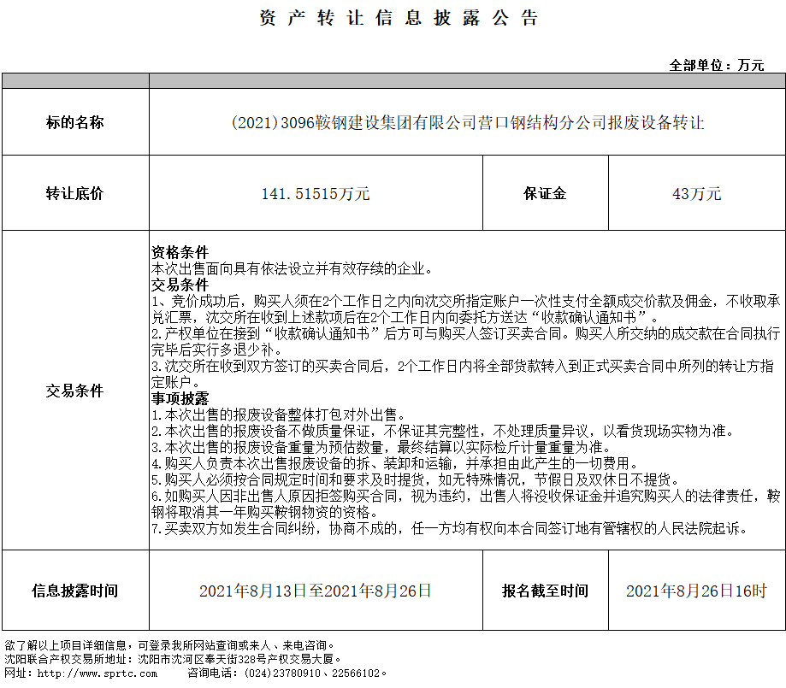The image size is (786, 688).
Task: Click the www.sprtc.com website URL
Action: point(85,673)
